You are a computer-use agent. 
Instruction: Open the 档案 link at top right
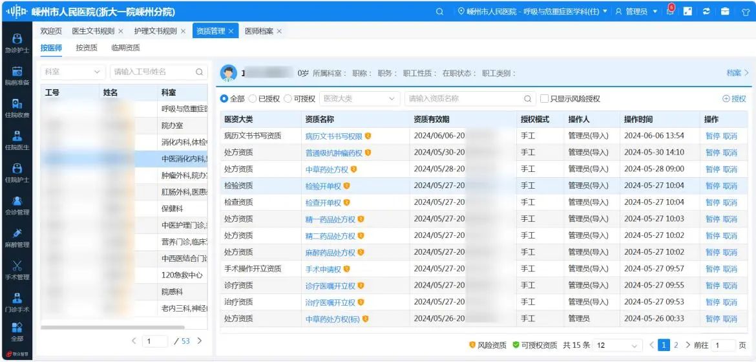tap(737, 73)
